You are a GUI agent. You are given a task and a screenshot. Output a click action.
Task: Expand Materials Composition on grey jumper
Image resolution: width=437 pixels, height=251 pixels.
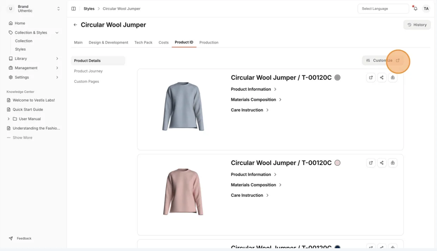[256, 100]
